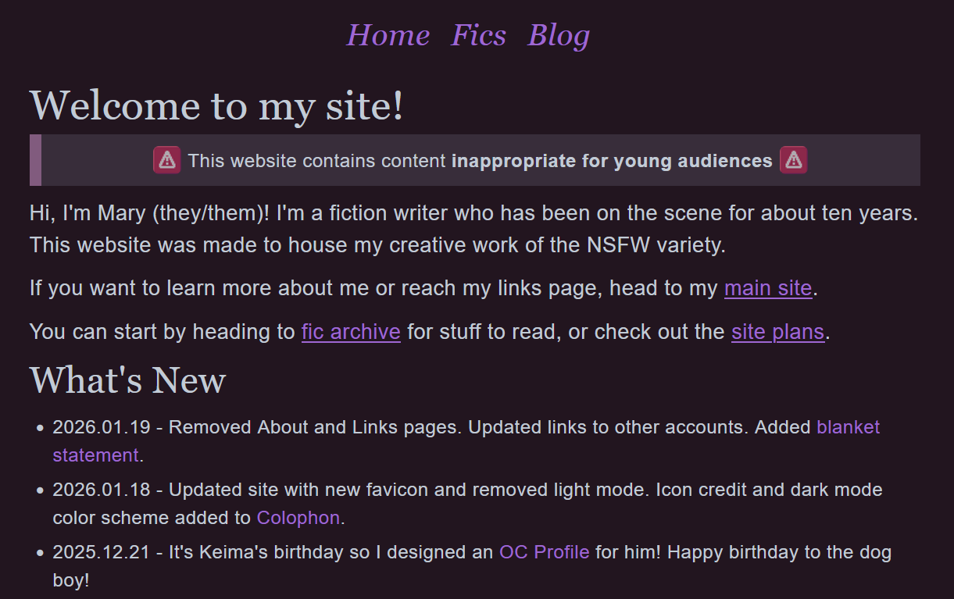Image resolution: width=954 pixels, height=599 pixels.
Task: Click the 2026.01.19 update entry
Action: [313, 427]
